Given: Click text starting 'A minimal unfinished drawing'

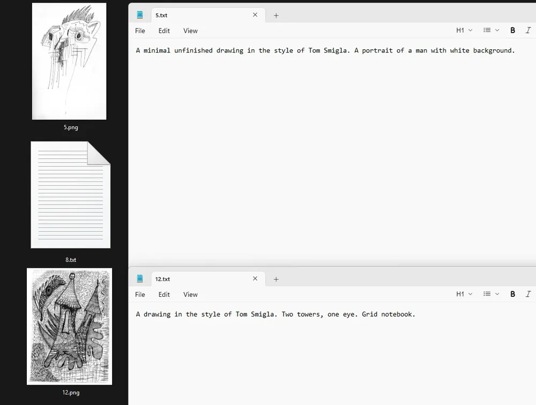Looking at the screenshot, I should (x=325, y=50).
